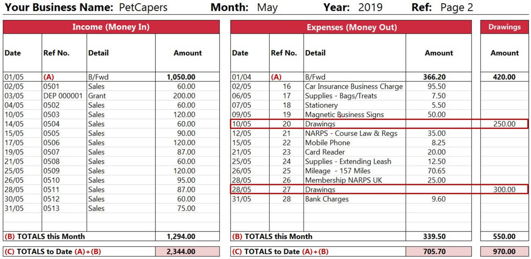The height and width of the screenshot is (259, 531).
Task: Select the red Drawings column header
Action: [504, 27]
